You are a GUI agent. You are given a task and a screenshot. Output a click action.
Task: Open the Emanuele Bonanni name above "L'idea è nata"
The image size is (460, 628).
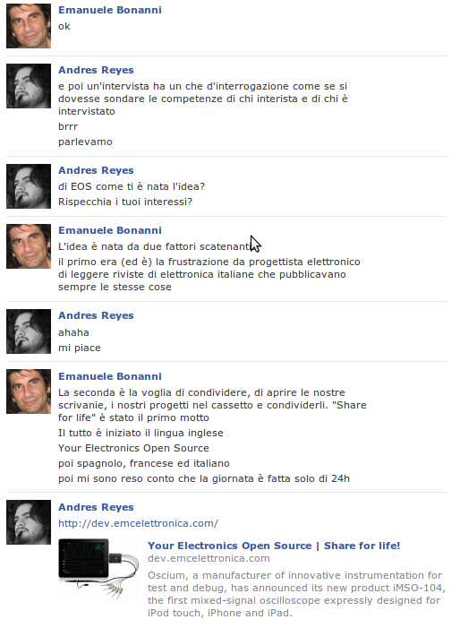110,230
